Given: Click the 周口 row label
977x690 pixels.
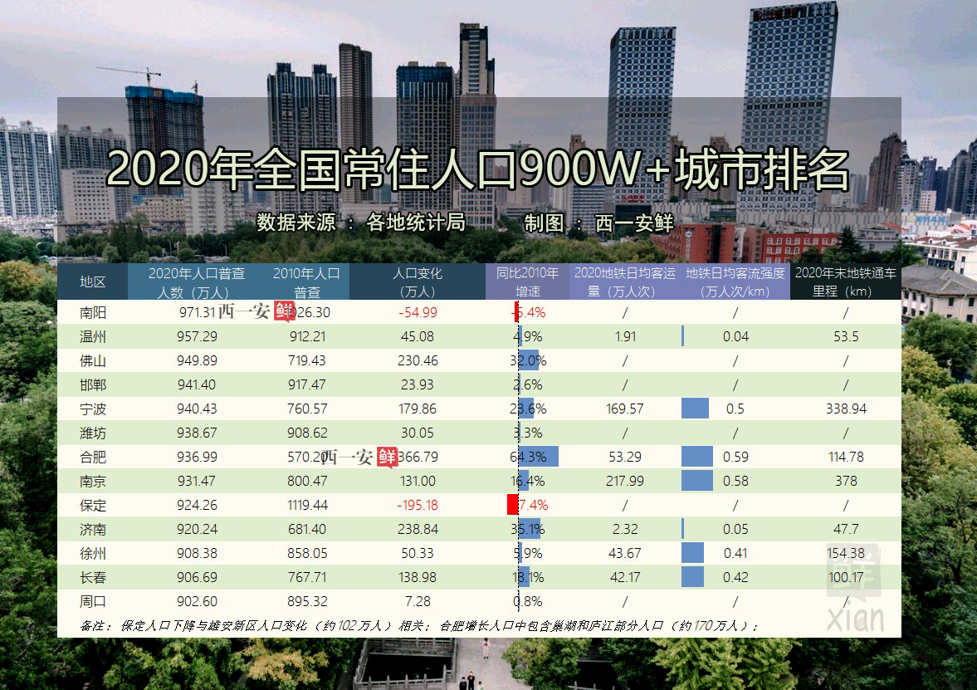Looking at the screenshot, I should 93,601.
